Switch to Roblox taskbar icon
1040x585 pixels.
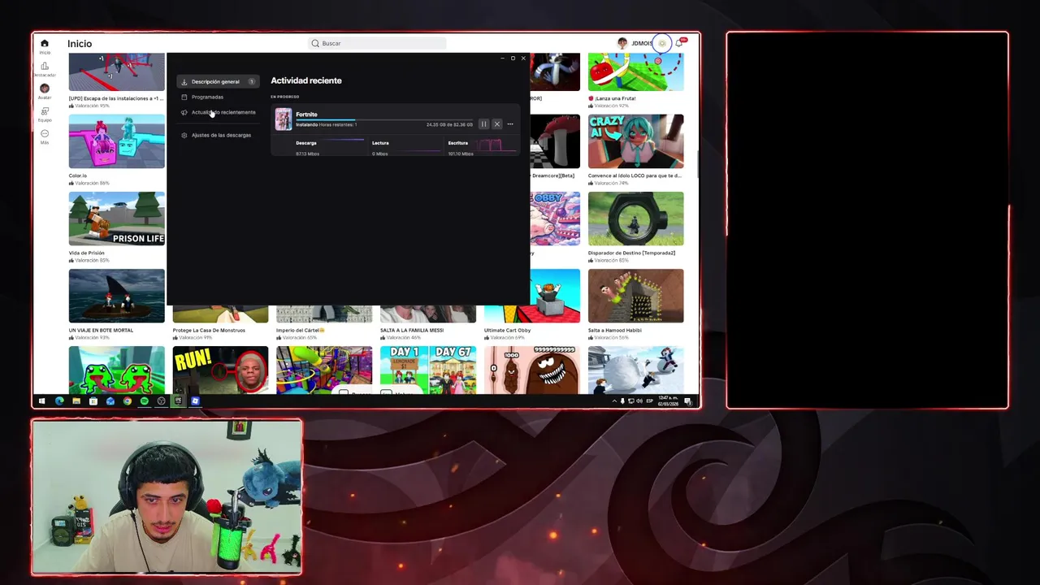point(195,401)
